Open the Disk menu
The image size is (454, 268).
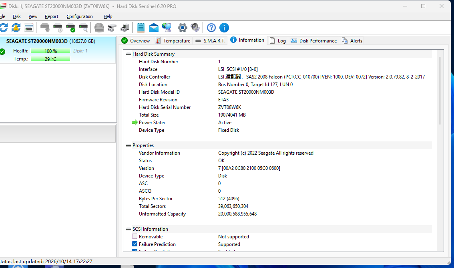point(16,16)
